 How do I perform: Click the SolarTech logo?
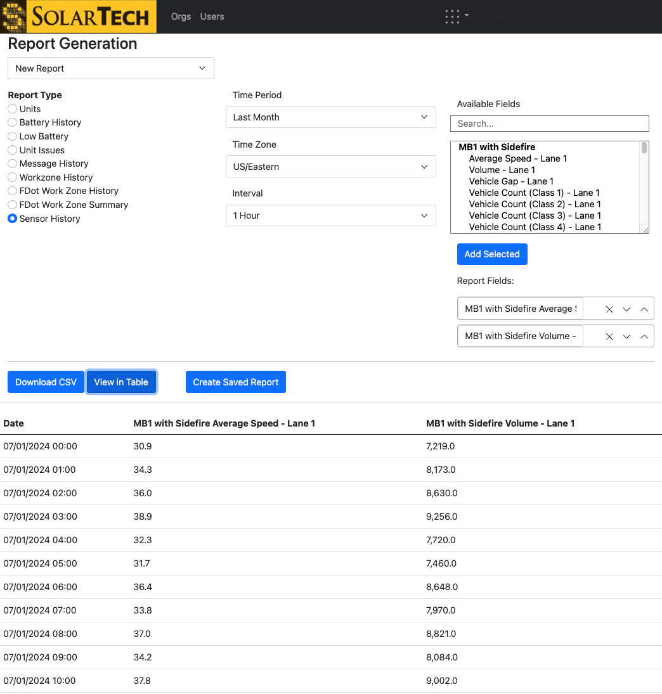click(79, 16)
